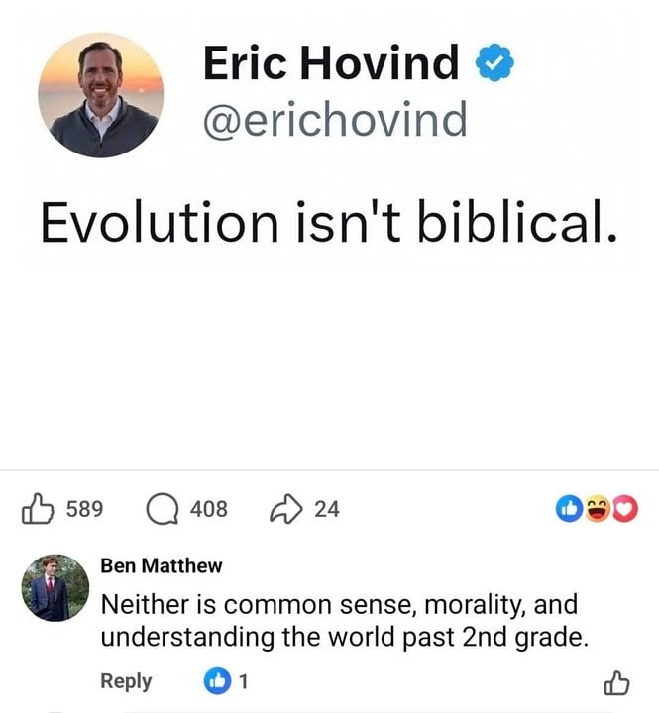Open Eric Hovind's profile picture
Screen dimensions: 659x713
pyautogui.click(x=100, y=95)
